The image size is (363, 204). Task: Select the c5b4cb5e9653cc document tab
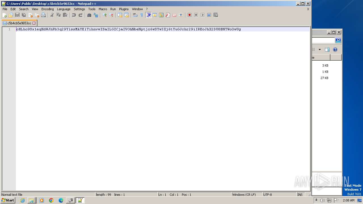point(19,23)
